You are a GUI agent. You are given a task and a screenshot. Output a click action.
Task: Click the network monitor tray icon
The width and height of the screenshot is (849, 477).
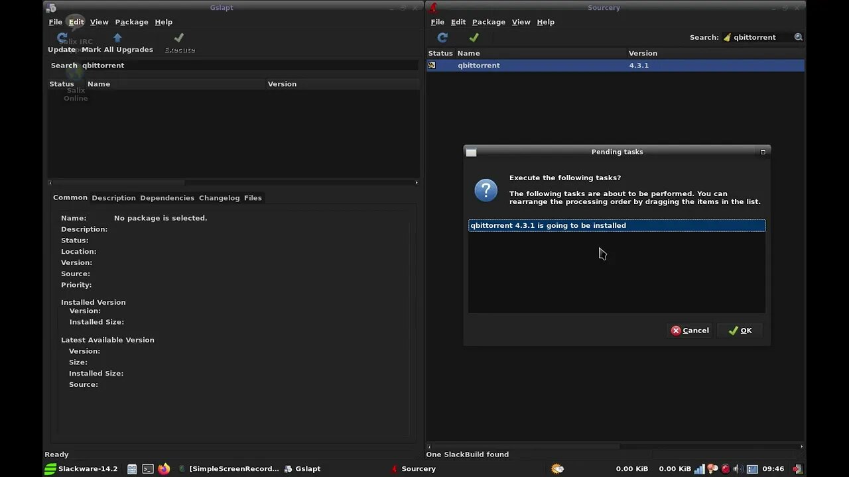coord(700,469)
